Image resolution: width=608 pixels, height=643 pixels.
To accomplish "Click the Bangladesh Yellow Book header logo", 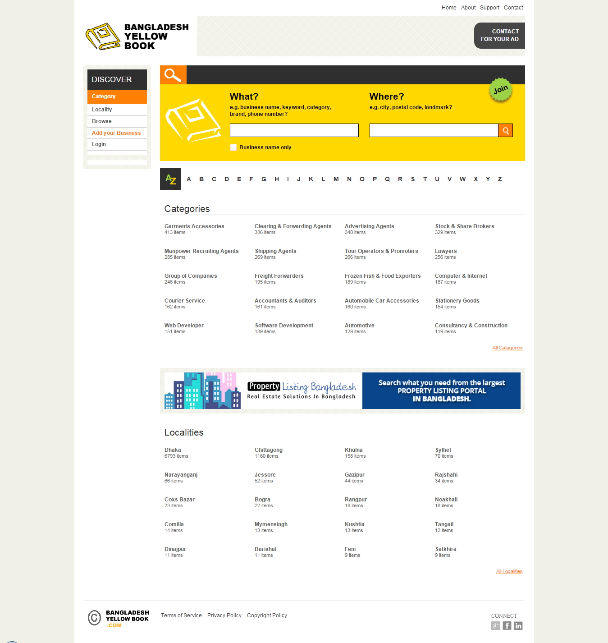I will tap(137, 37).
